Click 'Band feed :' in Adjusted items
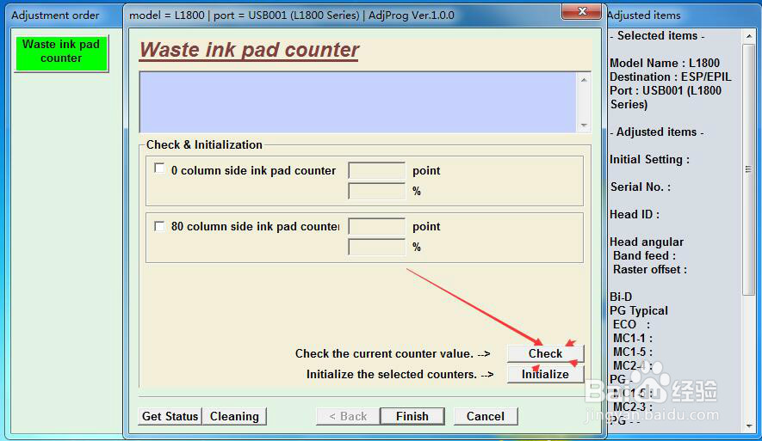This screenshot has height=441, width=762. pos(644,255)
